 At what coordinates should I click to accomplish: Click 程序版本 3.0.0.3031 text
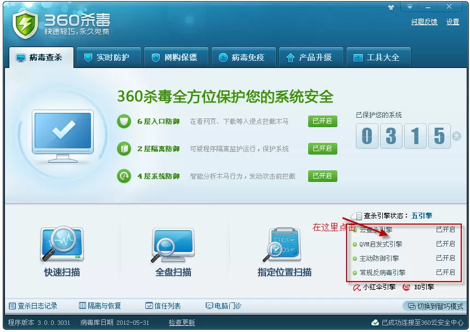(x=39, y=323)
